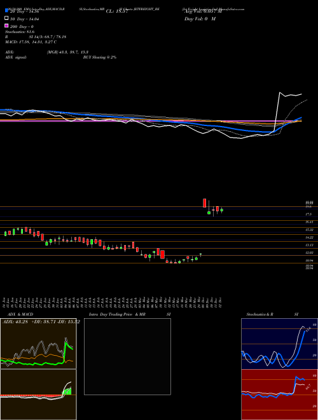This screenshot has height=420, width=318.
Task: Click the tall red candle after the gap up
Action: [205, 203]
